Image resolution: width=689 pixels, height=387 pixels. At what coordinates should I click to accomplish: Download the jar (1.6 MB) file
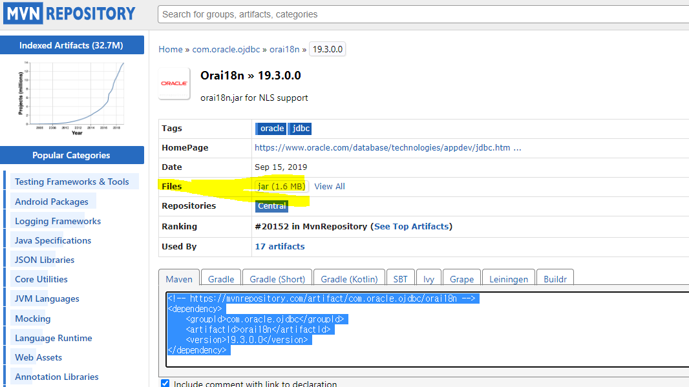(x=282, y=186)
